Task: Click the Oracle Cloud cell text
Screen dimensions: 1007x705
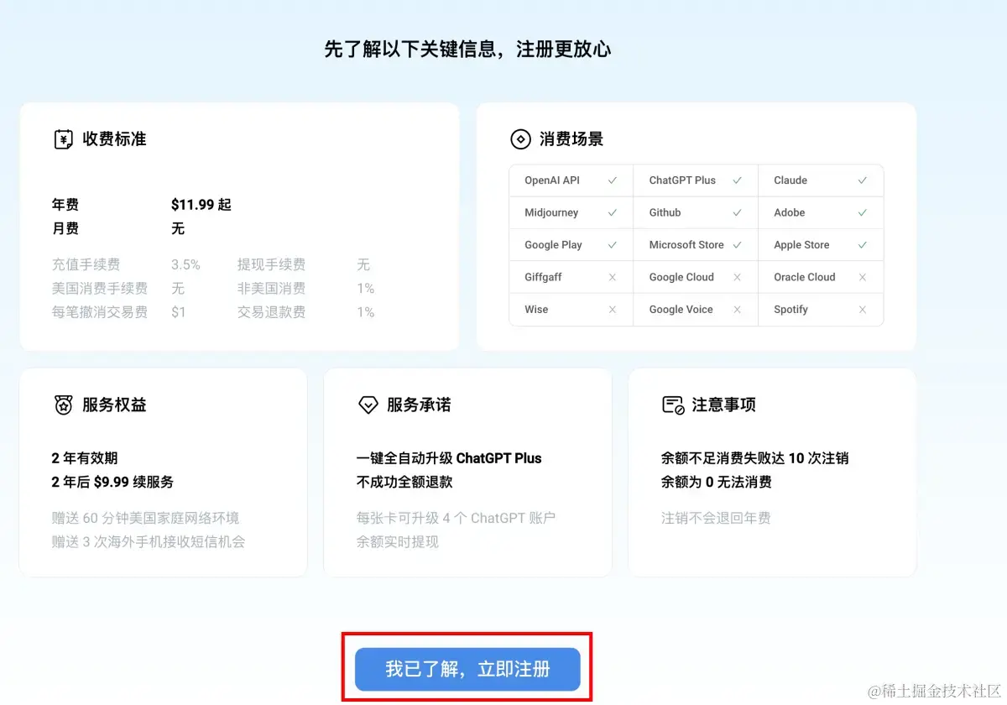Action: click(805, 277)
